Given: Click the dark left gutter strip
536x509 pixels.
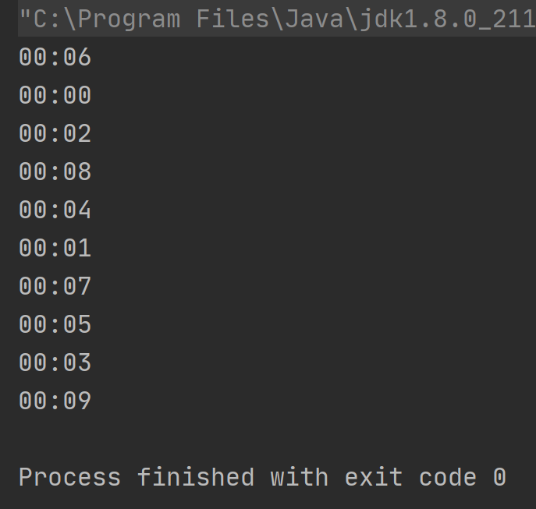Looking at the screenshot, I should coord(9,254).
